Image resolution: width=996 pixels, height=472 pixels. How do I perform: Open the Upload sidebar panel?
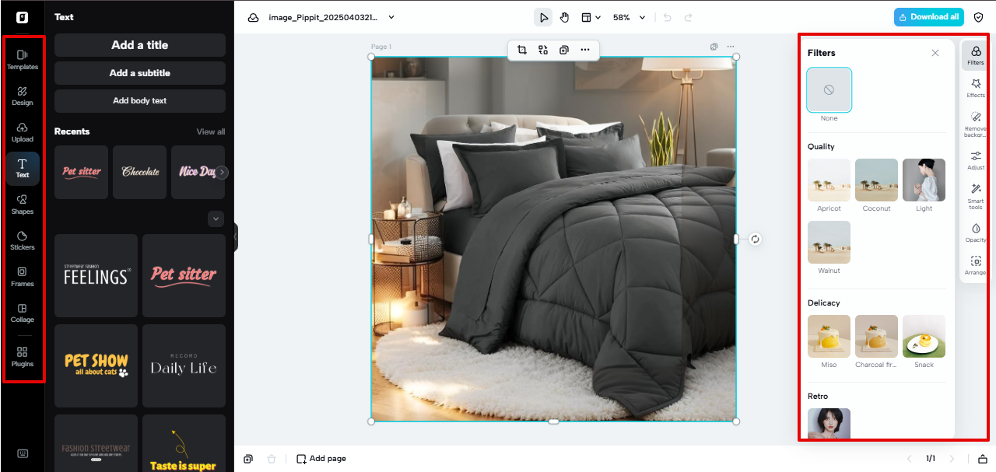click(23, 132)
